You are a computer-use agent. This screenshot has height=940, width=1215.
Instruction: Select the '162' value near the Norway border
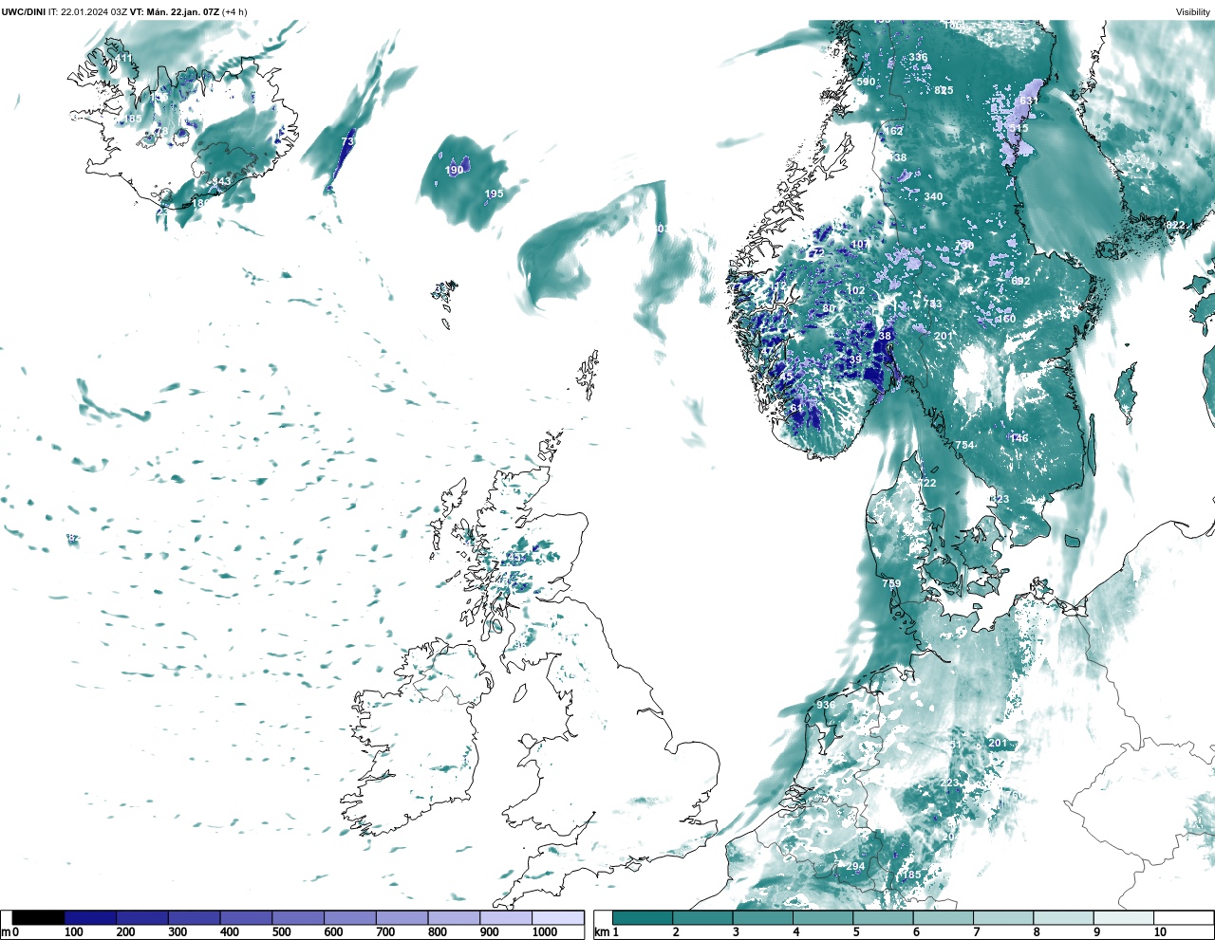pyautogui.click(x=893, y=131)
